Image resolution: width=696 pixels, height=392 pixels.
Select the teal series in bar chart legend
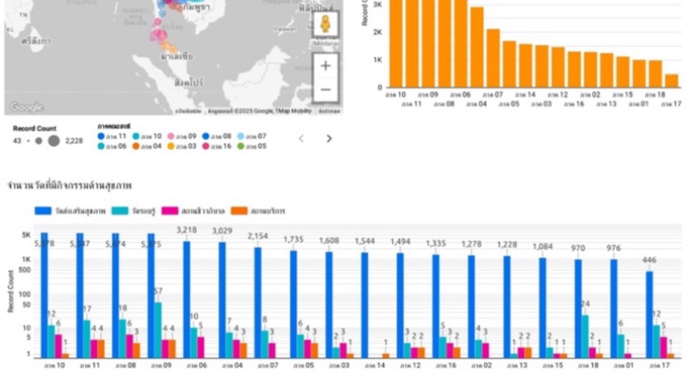[129, 211]
